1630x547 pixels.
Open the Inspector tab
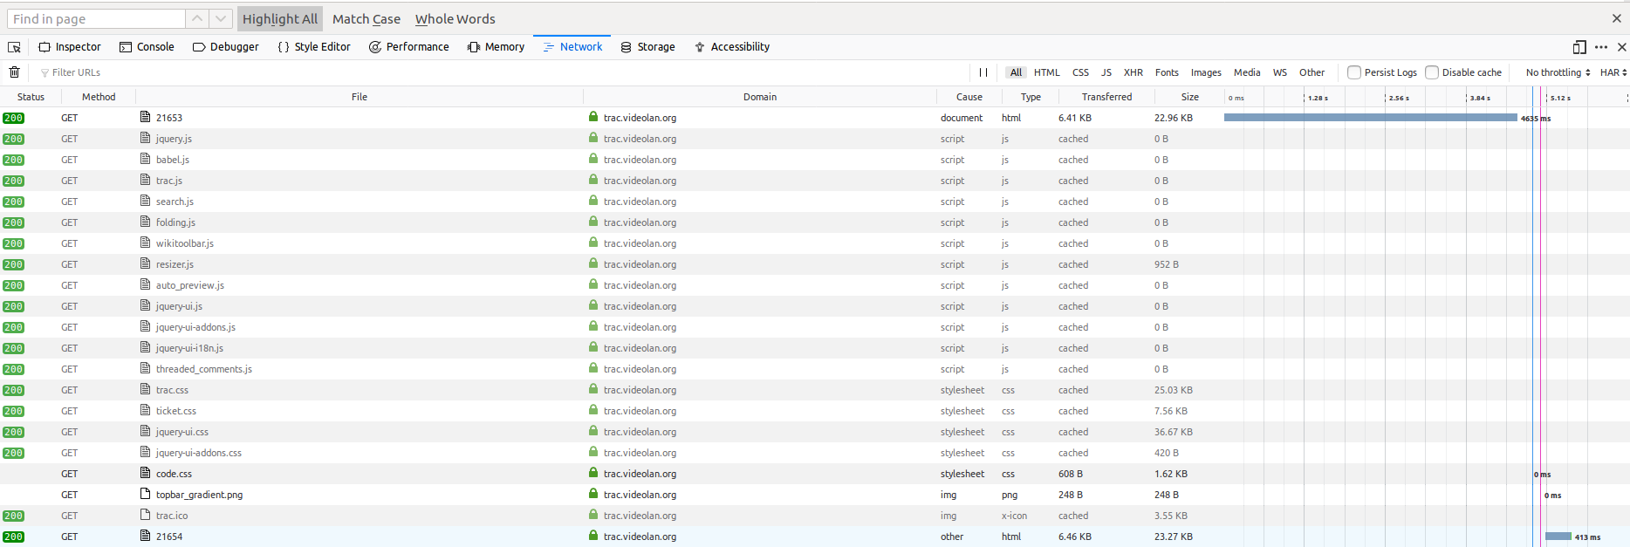70,47
